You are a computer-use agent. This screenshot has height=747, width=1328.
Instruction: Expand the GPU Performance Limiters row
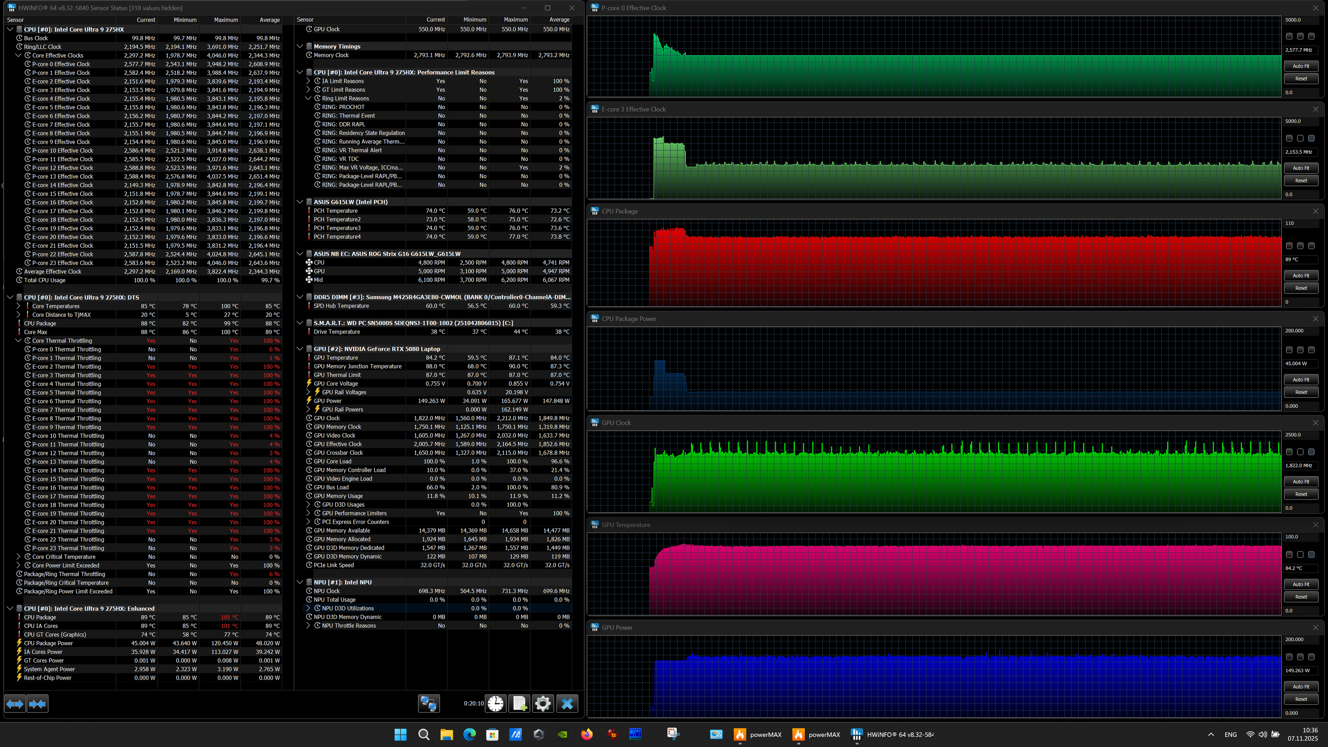(x=308, y=513)
